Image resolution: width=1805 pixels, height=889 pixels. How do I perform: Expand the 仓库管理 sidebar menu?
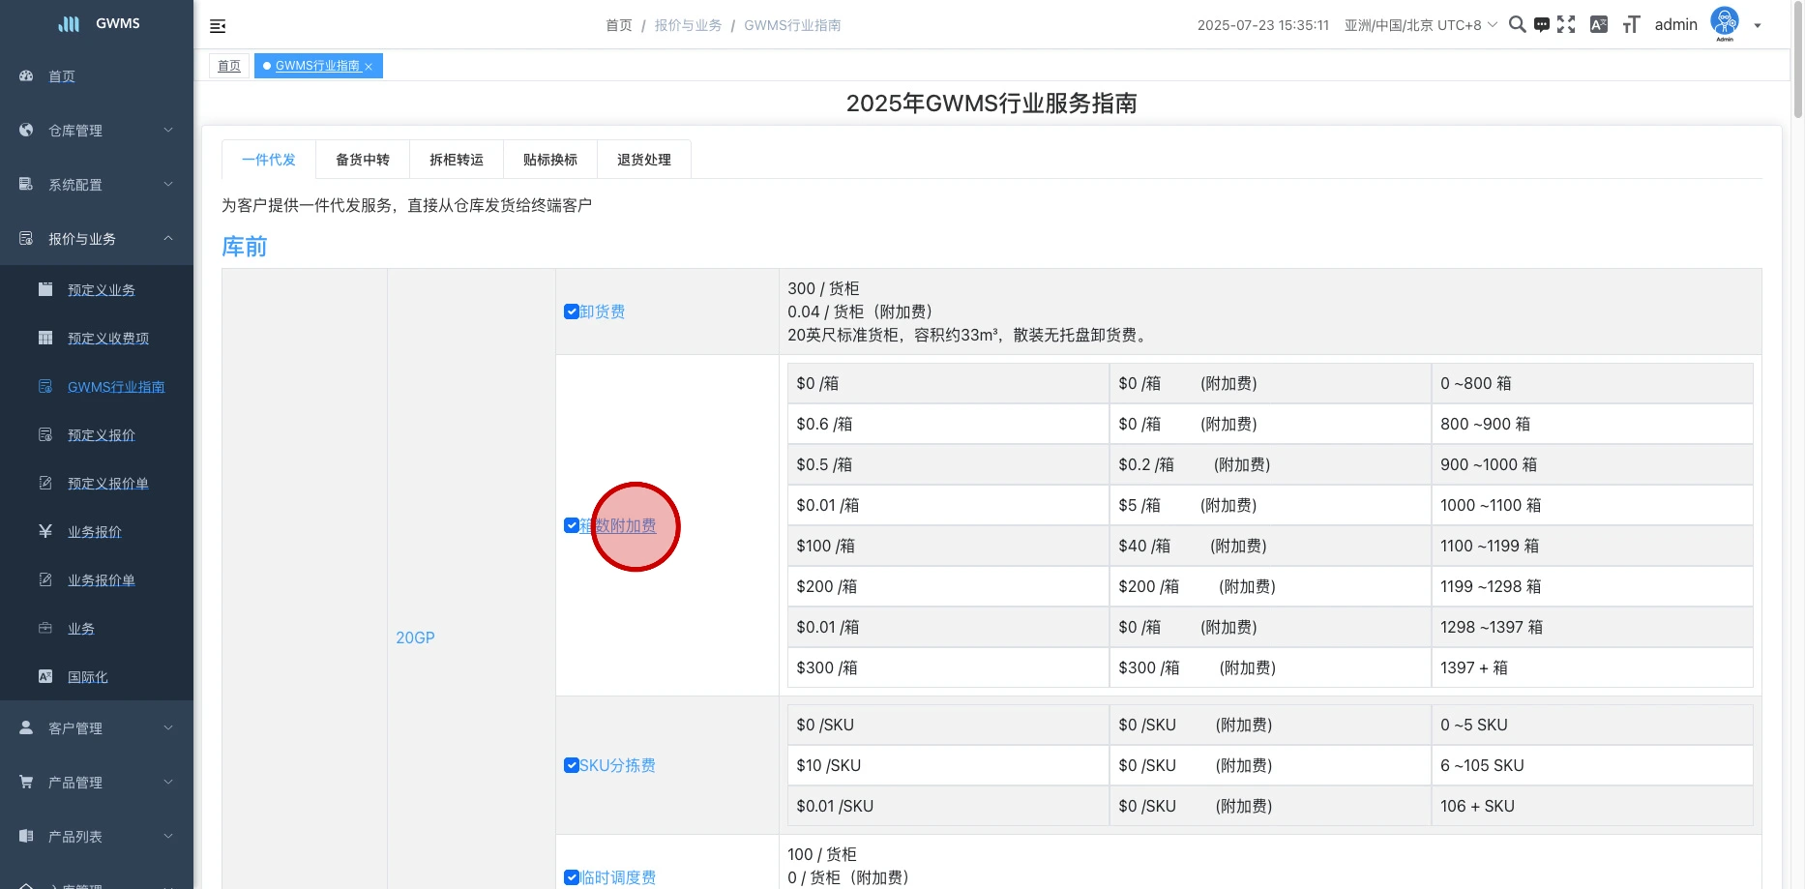pos(97,131)
